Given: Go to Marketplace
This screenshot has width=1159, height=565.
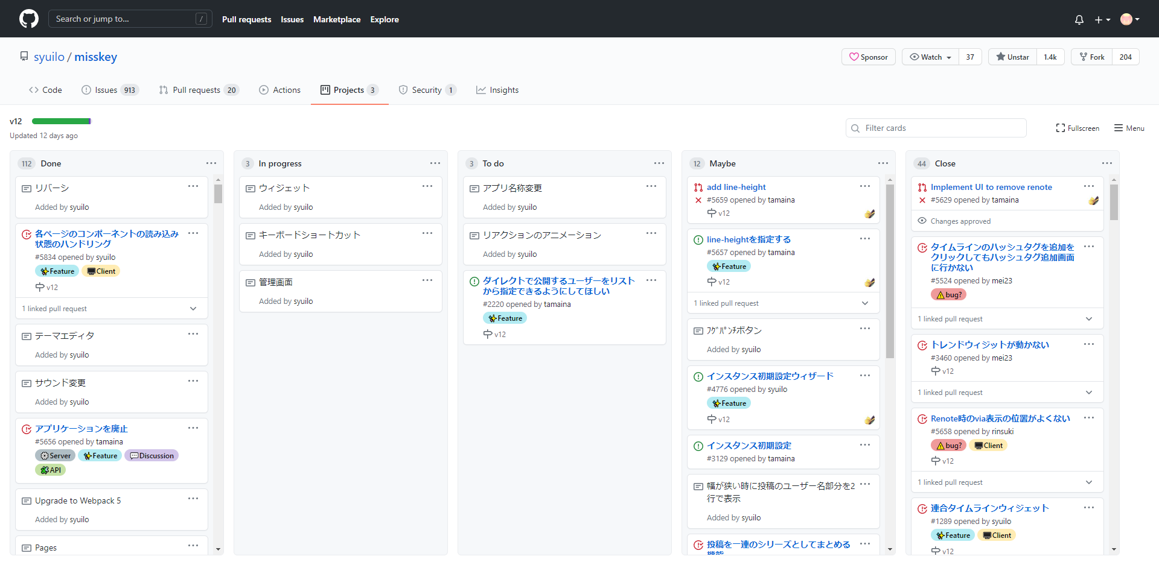Looking at the screenshot, I should [x=337, y=19].
